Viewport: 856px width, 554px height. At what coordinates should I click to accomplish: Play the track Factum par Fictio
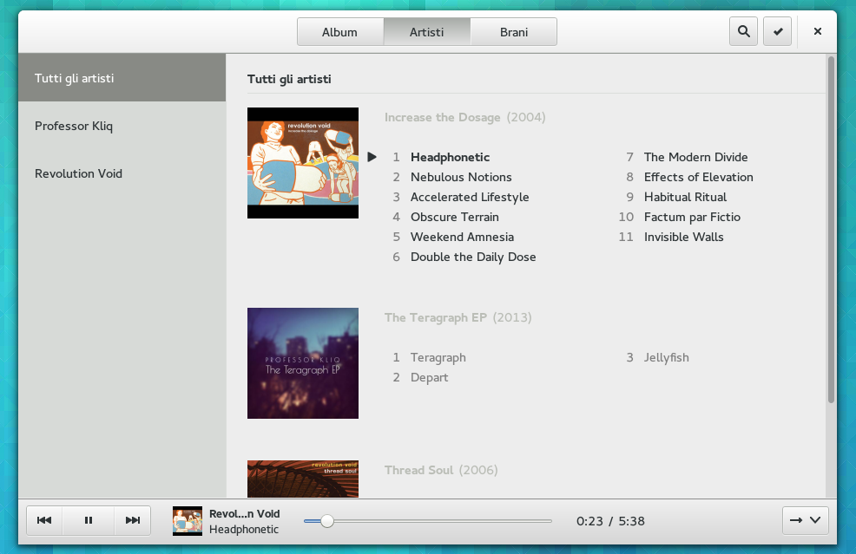pyautogui.click(x=692, y=217)
